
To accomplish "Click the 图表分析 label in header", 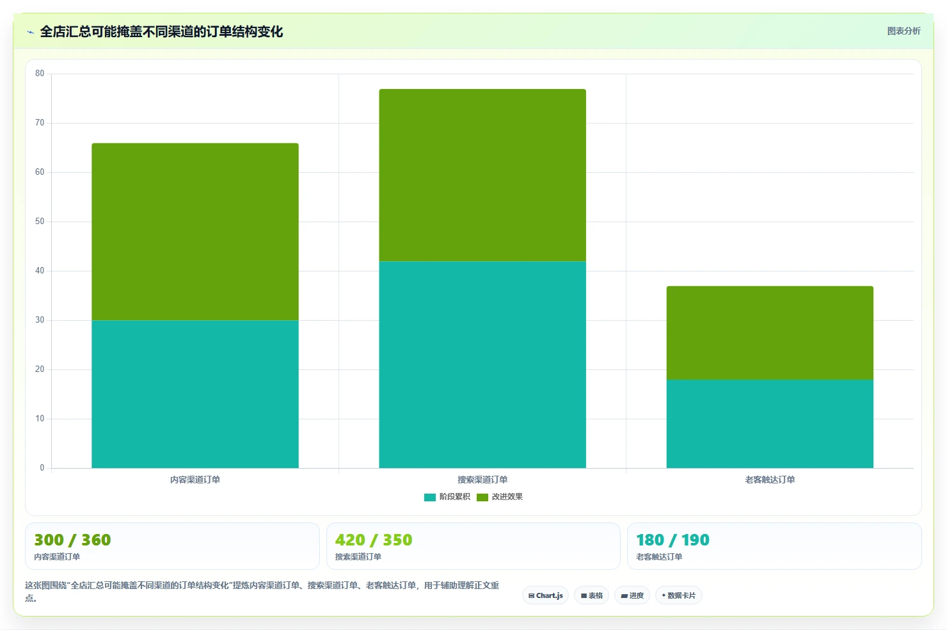I will click(903, 31).
